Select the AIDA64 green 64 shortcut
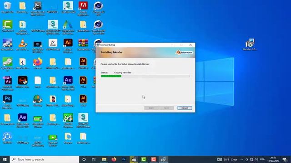The width and height of the screenshot is (291, 163). click(x=68, y=120)
